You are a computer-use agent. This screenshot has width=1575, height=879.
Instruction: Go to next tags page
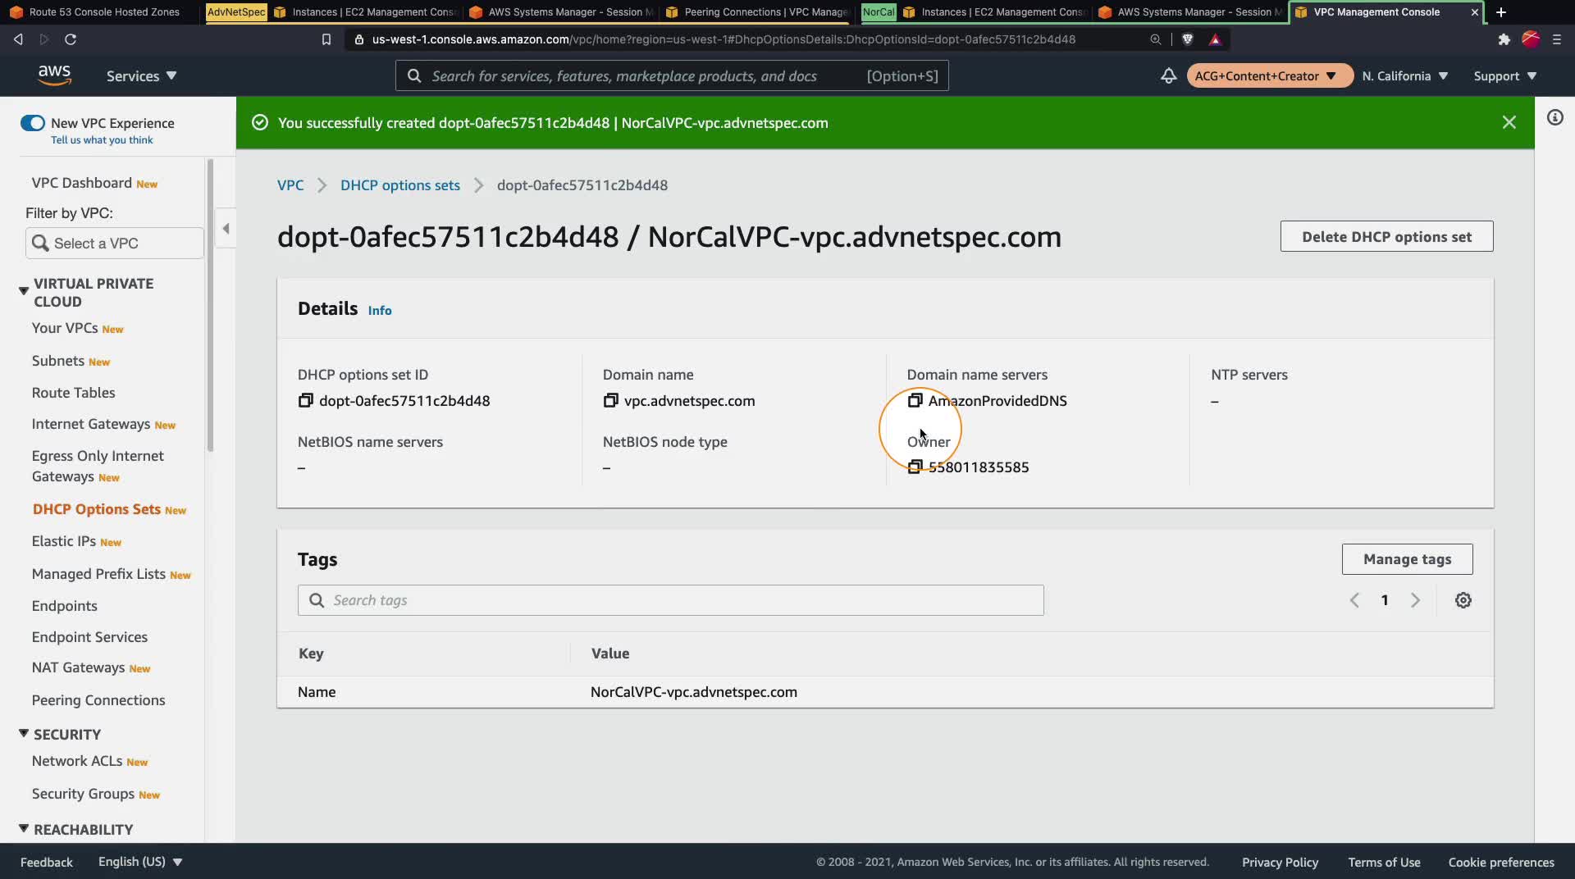coord(1415,600)
